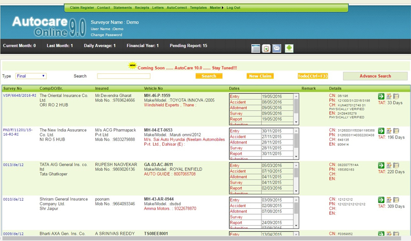Click vehicle number MH-46-P-1959
The image size is (411, 241).
coord(157,95)
